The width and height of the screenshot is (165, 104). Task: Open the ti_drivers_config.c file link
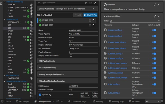[x=115, y=53]
